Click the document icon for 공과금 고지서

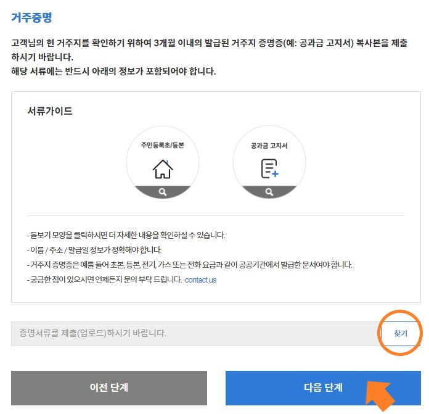[270, 168]
